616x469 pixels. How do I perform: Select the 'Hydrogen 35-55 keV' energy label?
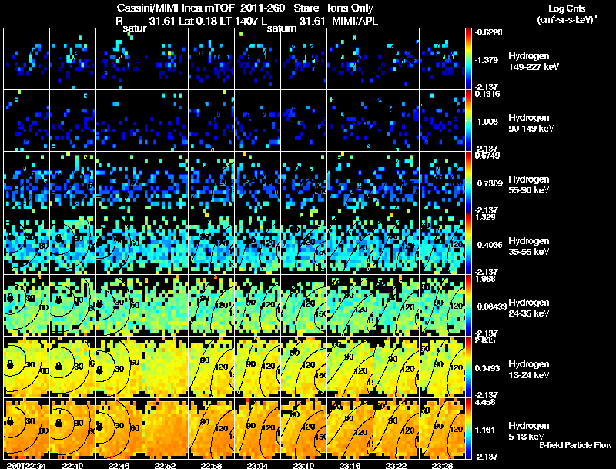coord(532,246)
